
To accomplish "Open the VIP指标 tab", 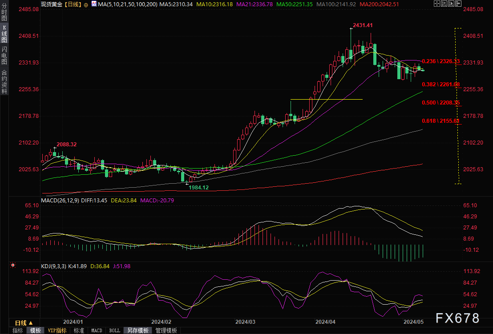I will (57, 330).
